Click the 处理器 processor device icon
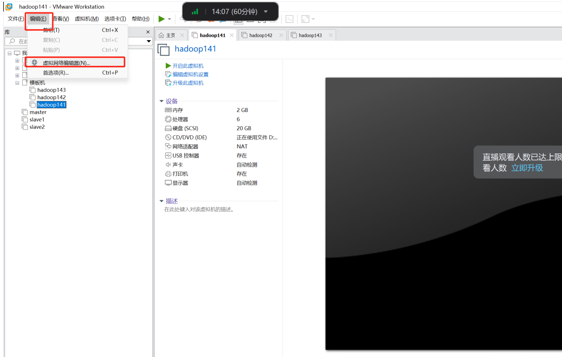This screenshot has width=562, height=357. pyautogui.click(x=168, y=119)
